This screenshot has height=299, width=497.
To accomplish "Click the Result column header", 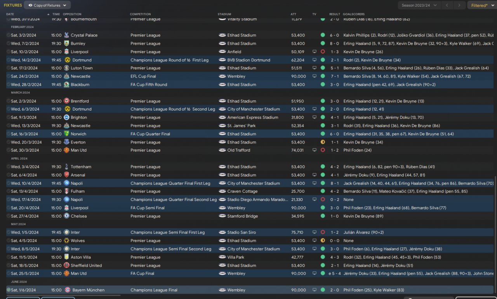I will pyautogui.click(x=334, y=14).
